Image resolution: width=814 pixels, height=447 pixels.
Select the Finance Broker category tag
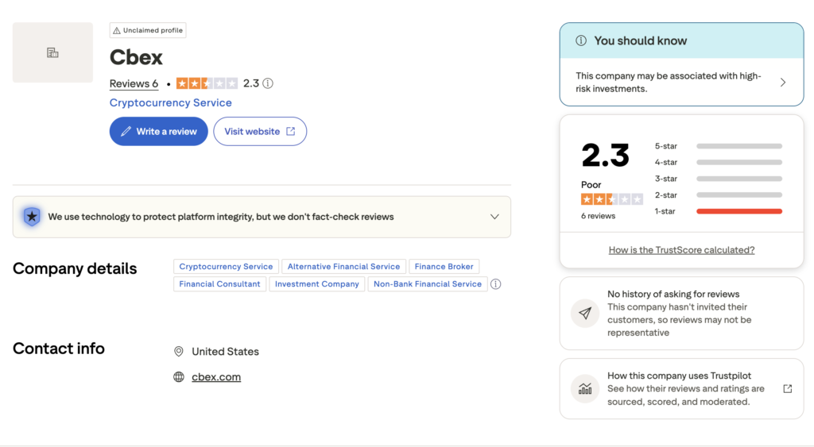[x=444, y=267]
